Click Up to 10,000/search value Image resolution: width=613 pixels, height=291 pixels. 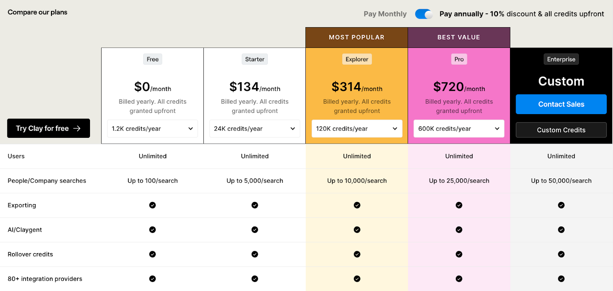click(357, 181)
